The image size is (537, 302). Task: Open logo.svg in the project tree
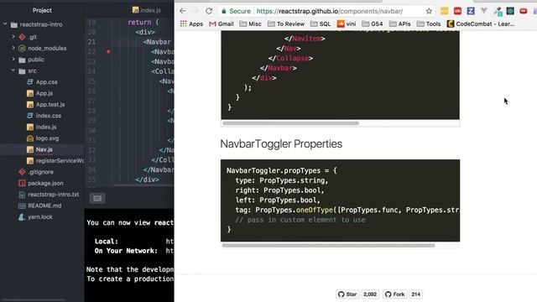click(43, 138)
